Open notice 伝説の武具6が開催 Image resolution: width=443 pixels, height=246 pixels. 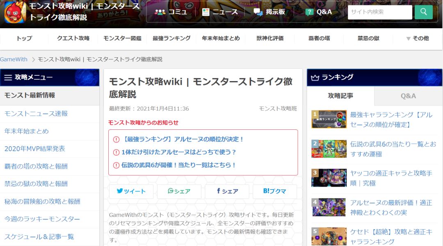click(178, 165)
